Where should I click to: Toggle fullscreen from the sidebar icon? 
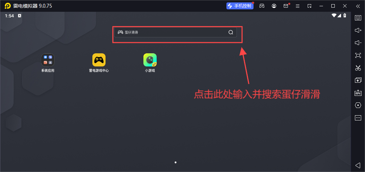(358, 55)
